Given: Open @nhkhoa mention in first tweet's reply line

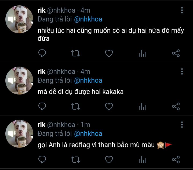Looking at the screenshot, I should pyautogui.click(x=88, y=19).
